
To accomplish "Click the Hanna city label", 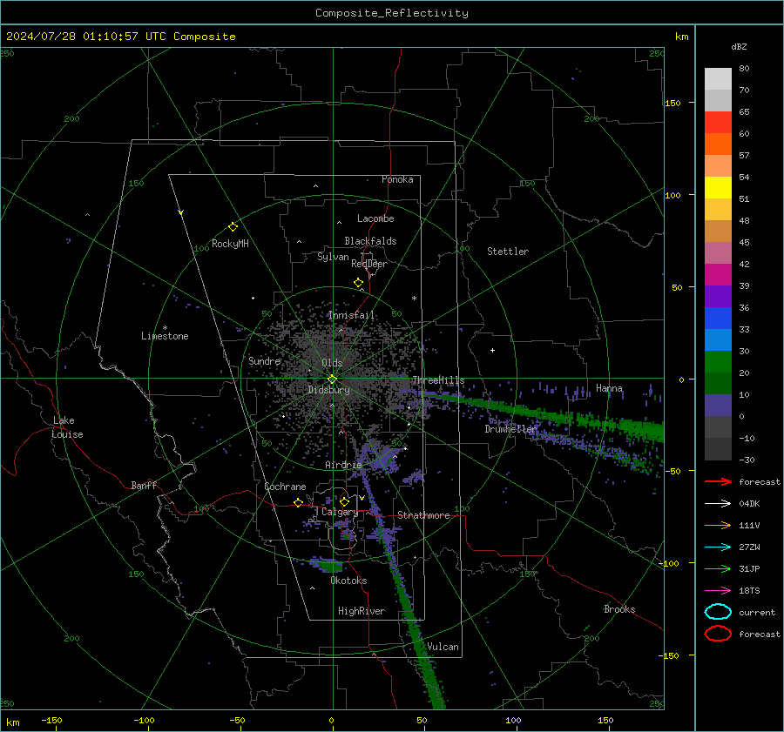I will pos(609,388).
